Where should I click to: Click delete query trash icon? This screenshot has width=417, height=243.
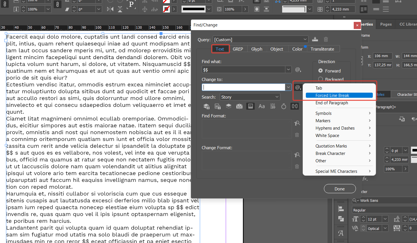click(x=326, y=39)
